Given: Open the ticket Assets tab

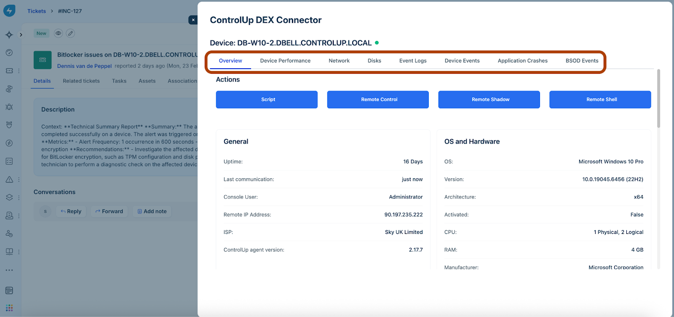Looking at the screenshot, I should (147, 81).
